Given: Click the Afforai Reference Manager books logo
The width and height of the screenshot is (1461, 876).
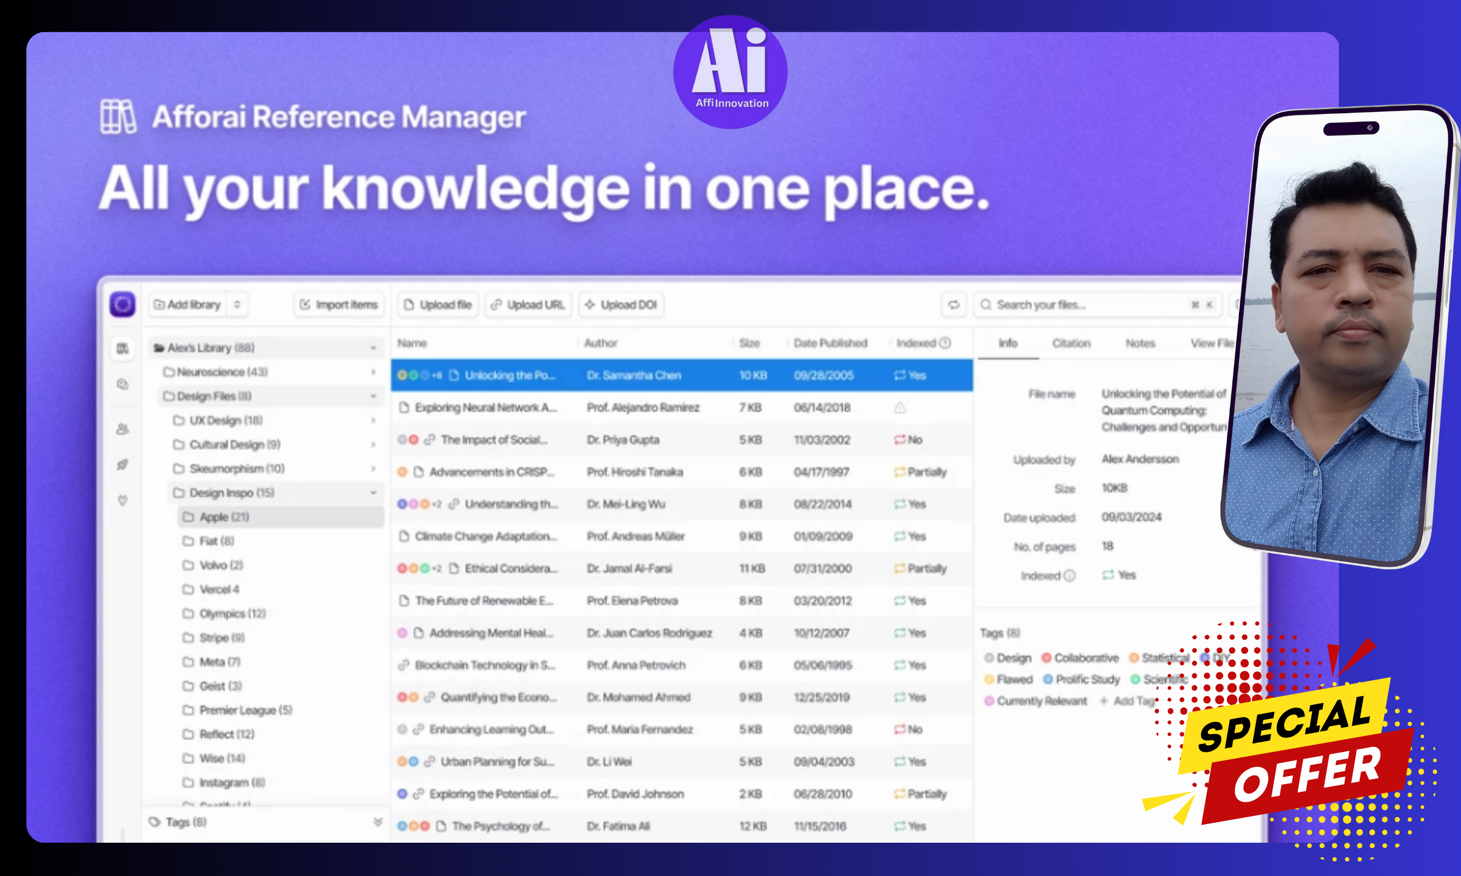Looking at the screenshot, I should click(x=118, y=117).
